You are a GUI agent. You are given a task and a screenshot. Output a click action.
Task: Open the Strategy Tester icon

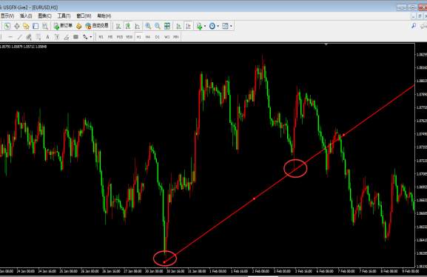click(x=45, y=26)
